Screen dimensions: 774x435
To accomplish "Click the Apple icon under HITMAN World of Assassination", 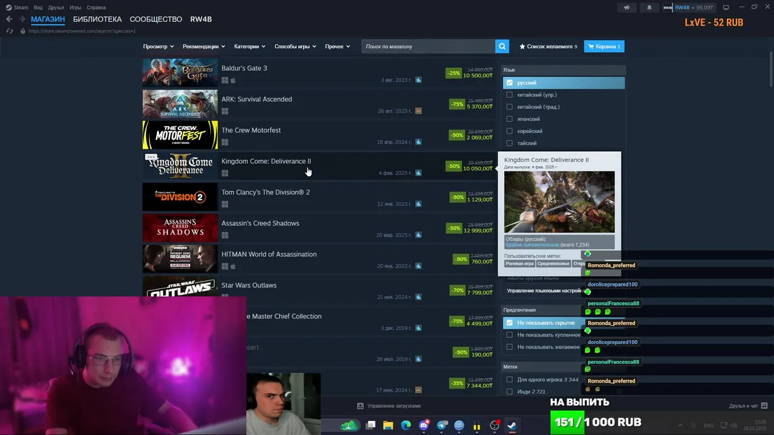I will coord(233,266).
